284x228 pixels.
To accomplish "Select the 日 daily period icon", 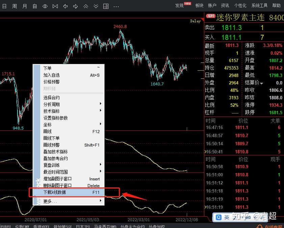I will 4,6.
